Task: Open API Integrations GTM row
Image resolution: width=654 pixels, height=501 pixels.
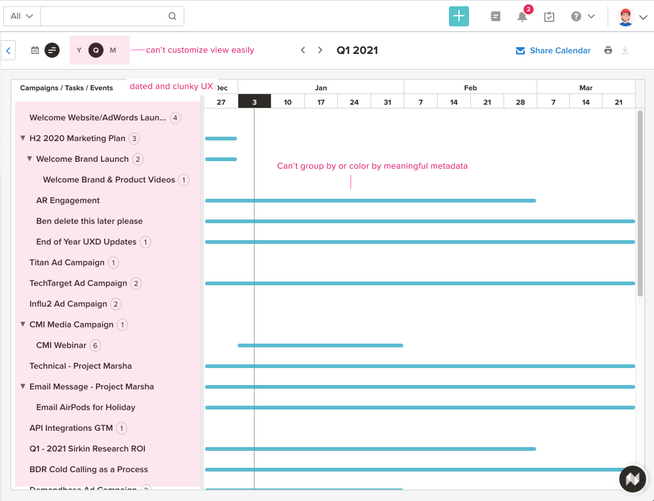Action: pos(71,428)
